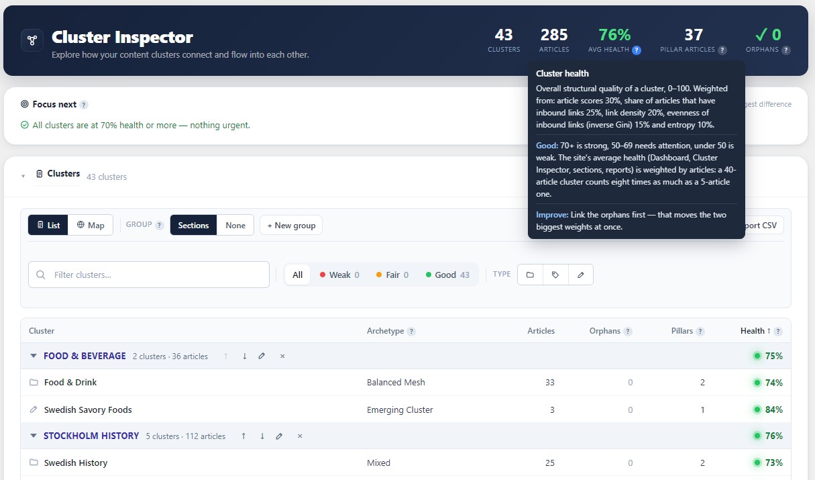The width and height of the screenshot is (815, 480).
Task: Move Food & Beverage section down
Action: coord(244,356)
